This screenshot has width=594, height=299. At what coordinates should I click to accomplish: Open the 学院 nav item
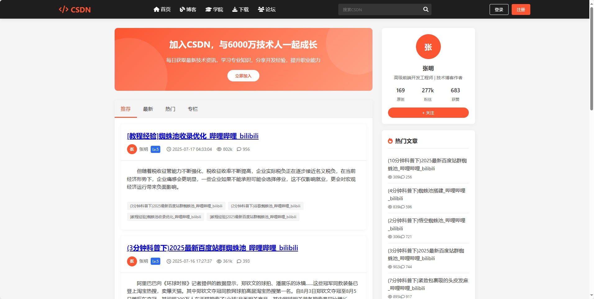(x=214, y=9)
